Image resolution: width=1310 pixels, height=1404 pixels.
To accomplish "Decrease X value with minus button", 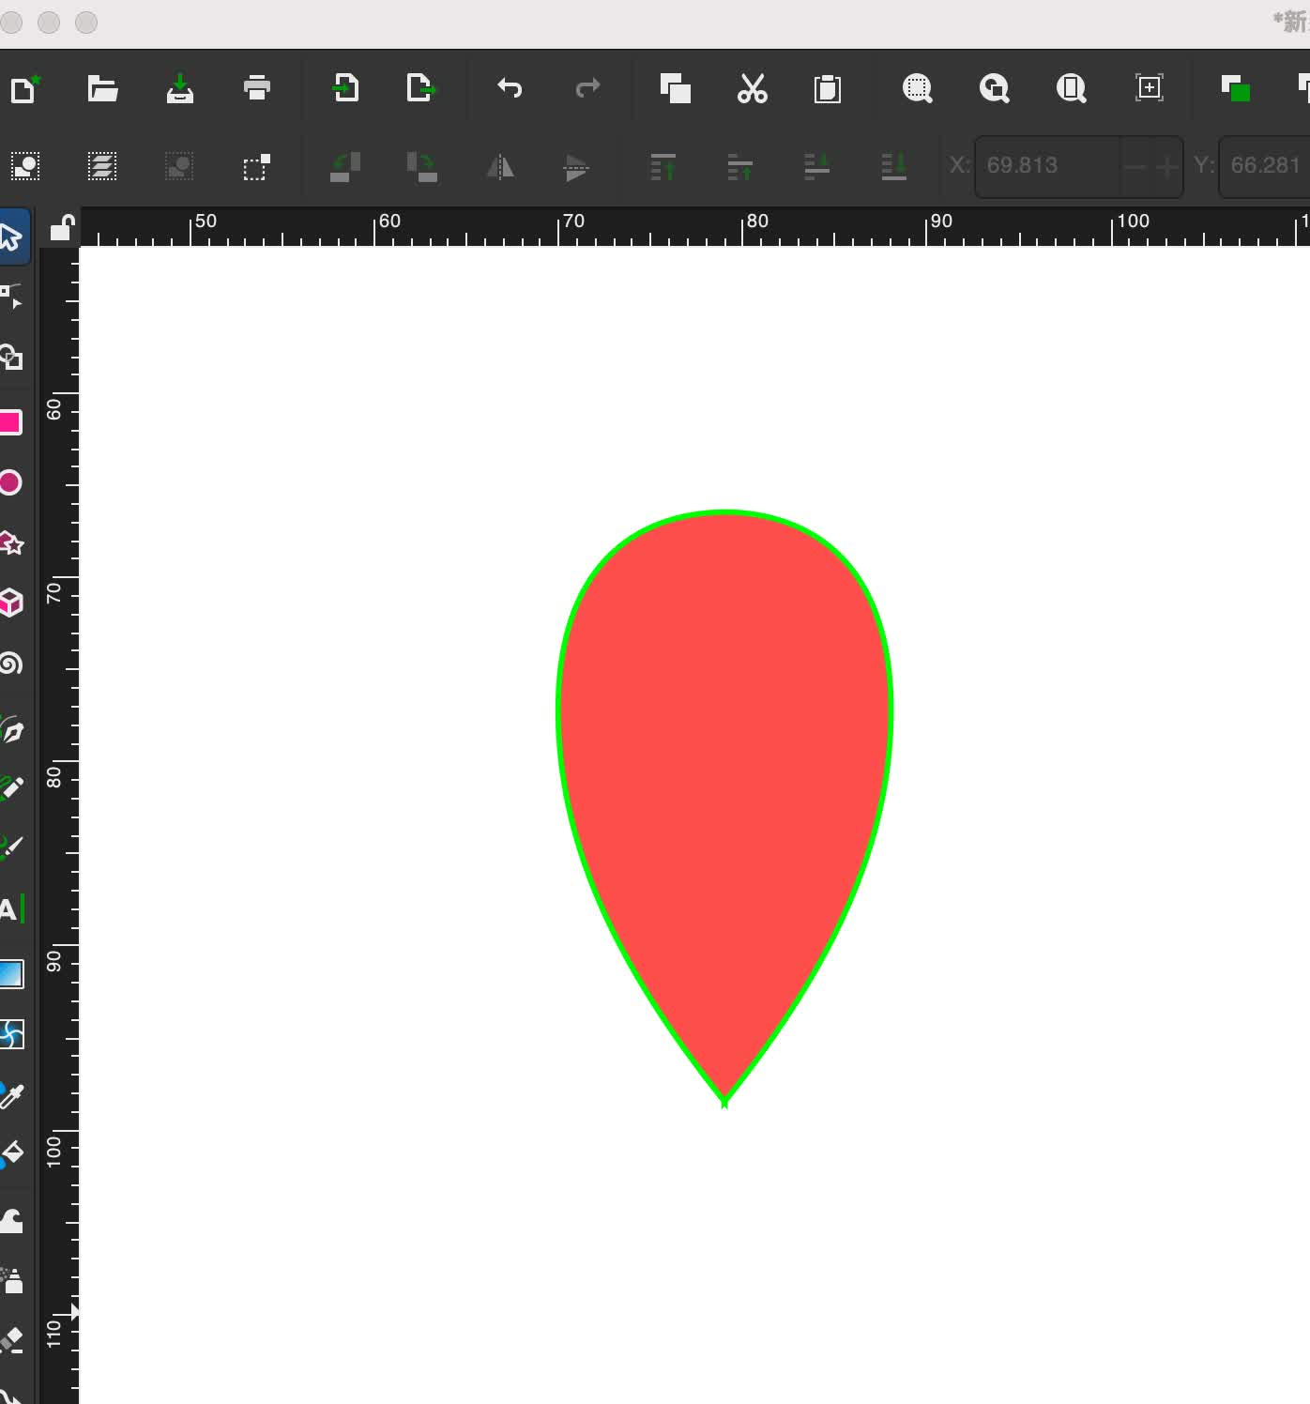I will pyautogui.click(x=1135, y=167).
